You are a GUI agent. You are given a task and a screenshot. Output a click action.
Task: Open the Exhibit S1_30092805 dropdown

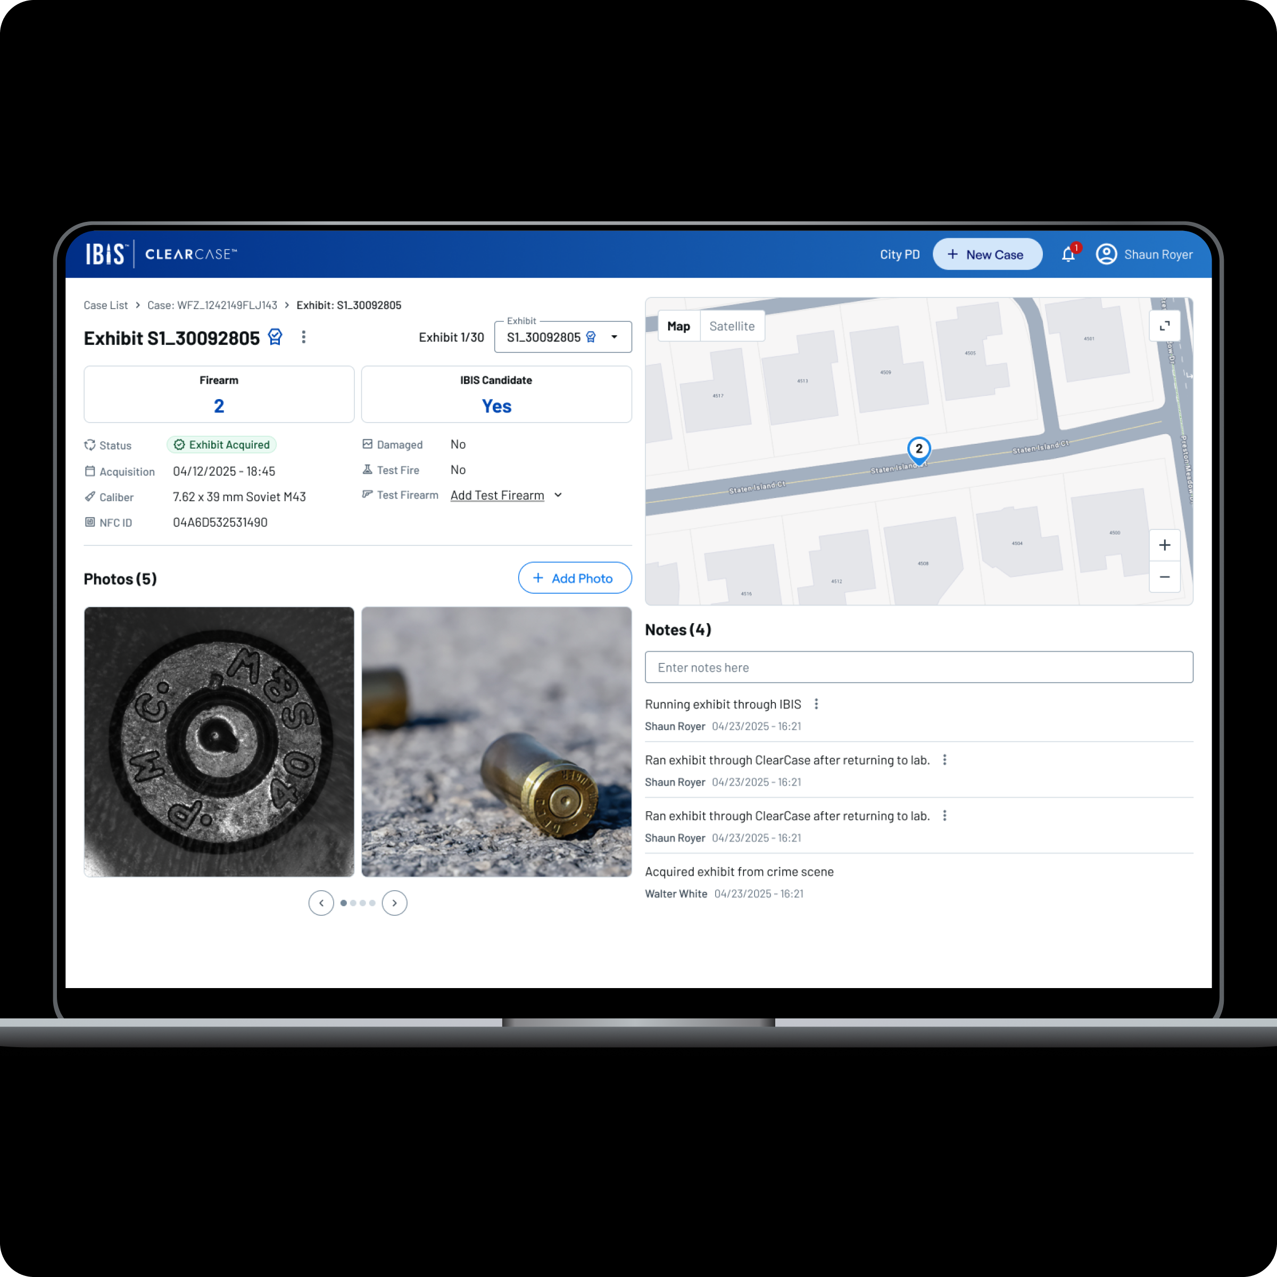[x=562, y=337]
